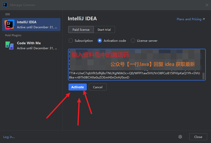Click the Close button at bottom right
The image size is (211, 143).
coord(198,137)
